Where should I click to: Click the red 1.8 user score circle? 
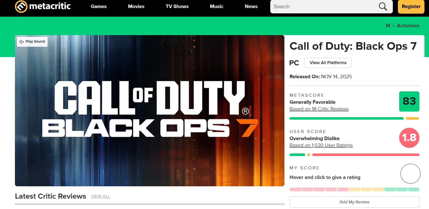(409, 138)
